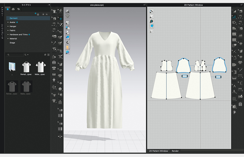This screenshot has height=157, width=244.
Task: Expand the Avatar library folder
Action: click(8, 22)
